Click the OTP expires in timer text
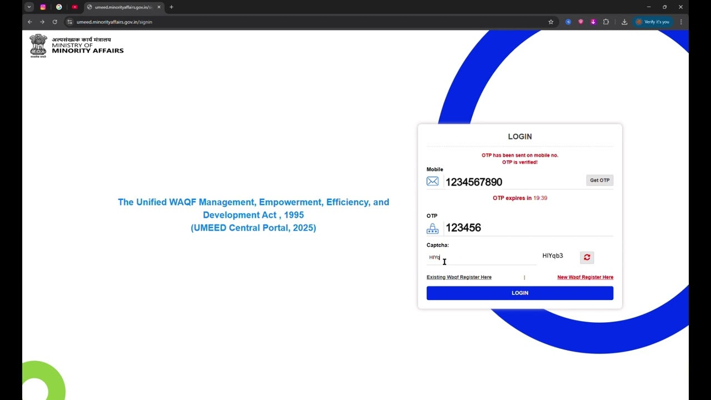Image resolution: width=711 pixels, height=400 pixels. click(x=520, y=198)
